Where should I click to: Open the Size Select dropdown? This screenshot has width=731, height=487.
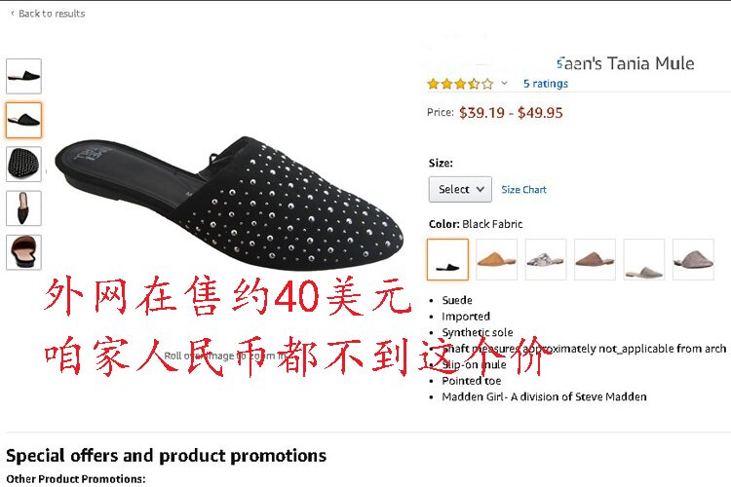460,189
